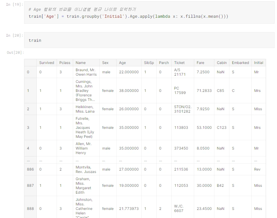Click the code cell In [19] with groupby
Viewport: 277px width, 218px height.
click(x=149, y=13)
